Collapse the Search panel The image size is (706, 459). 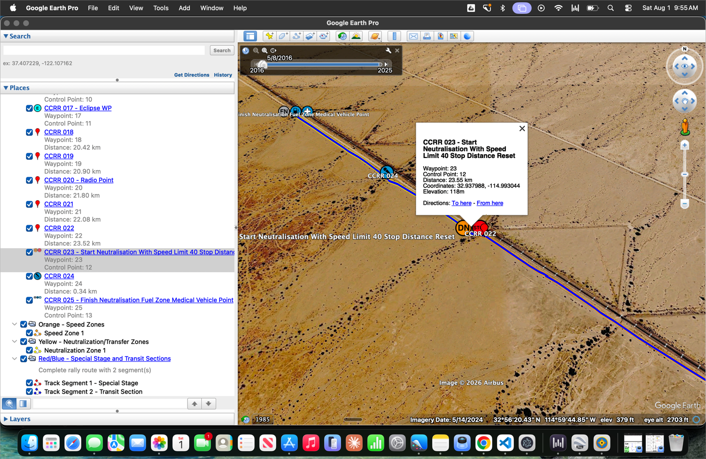pos(6,36)
